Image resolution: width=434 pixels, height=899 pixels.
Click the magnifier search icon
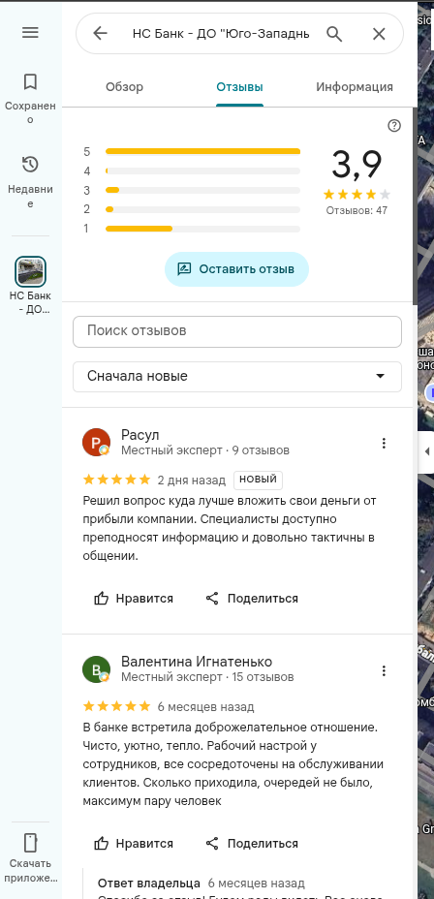[x=334, y=34]
